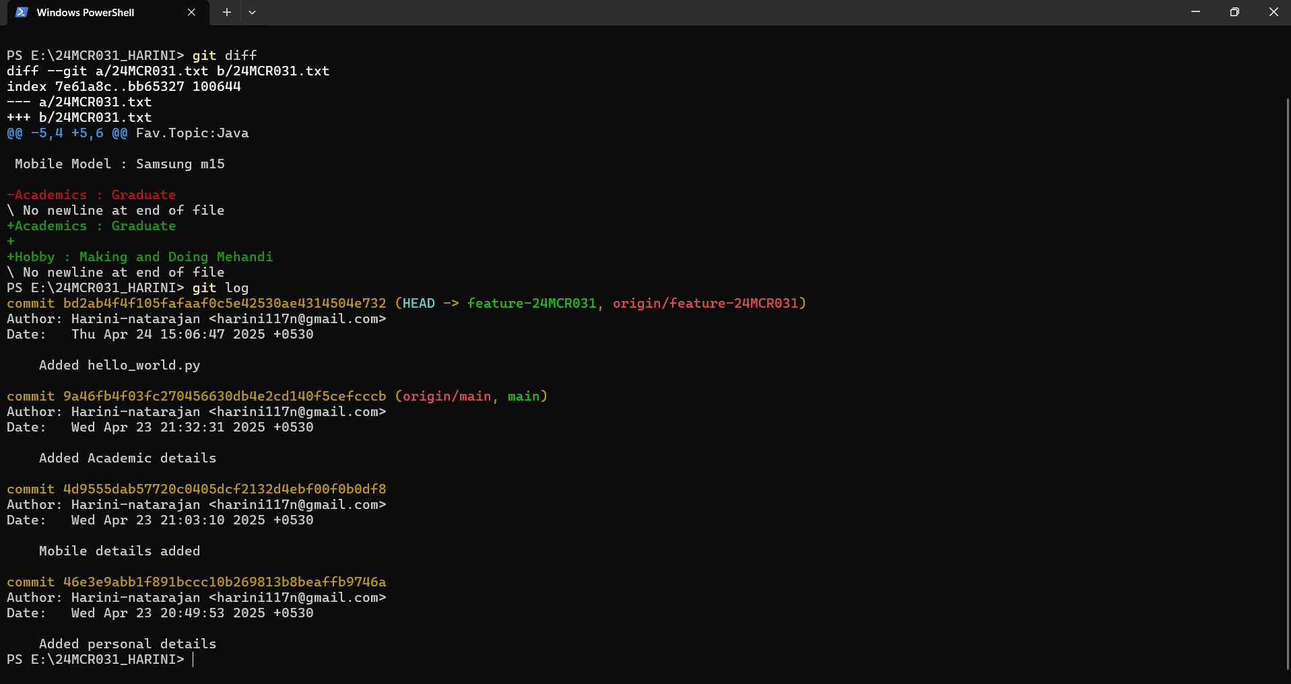
Task: Click the 'Added personal details' commit message
Action: [x=128, y=644]
